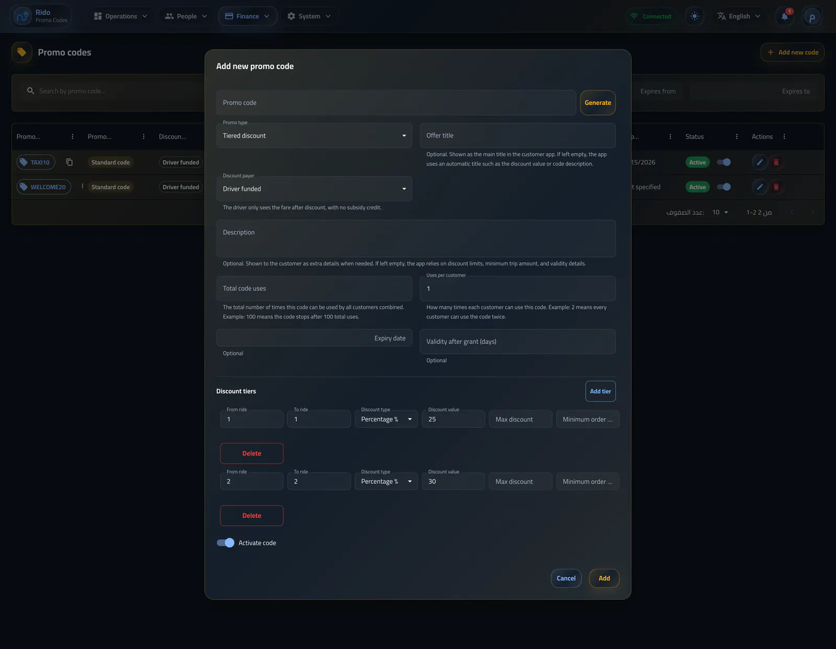The image size is (836, 649).
Task: Delete the WELCOME20 promo code row
Action: pyautogui.click(x=776, y=187)
